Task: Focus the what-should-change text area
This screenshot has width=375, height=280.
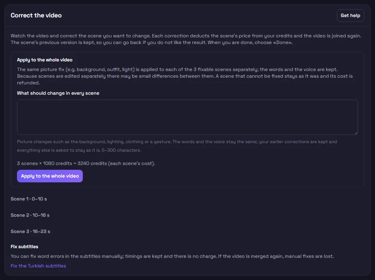Action: (x=187, y=117)
